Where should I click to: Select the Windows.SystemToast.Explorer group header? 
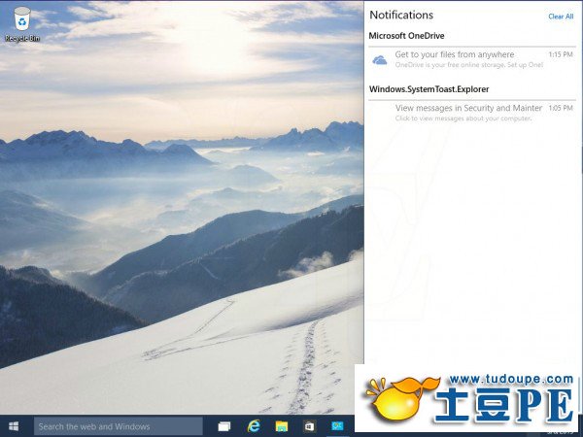[429, 89]
